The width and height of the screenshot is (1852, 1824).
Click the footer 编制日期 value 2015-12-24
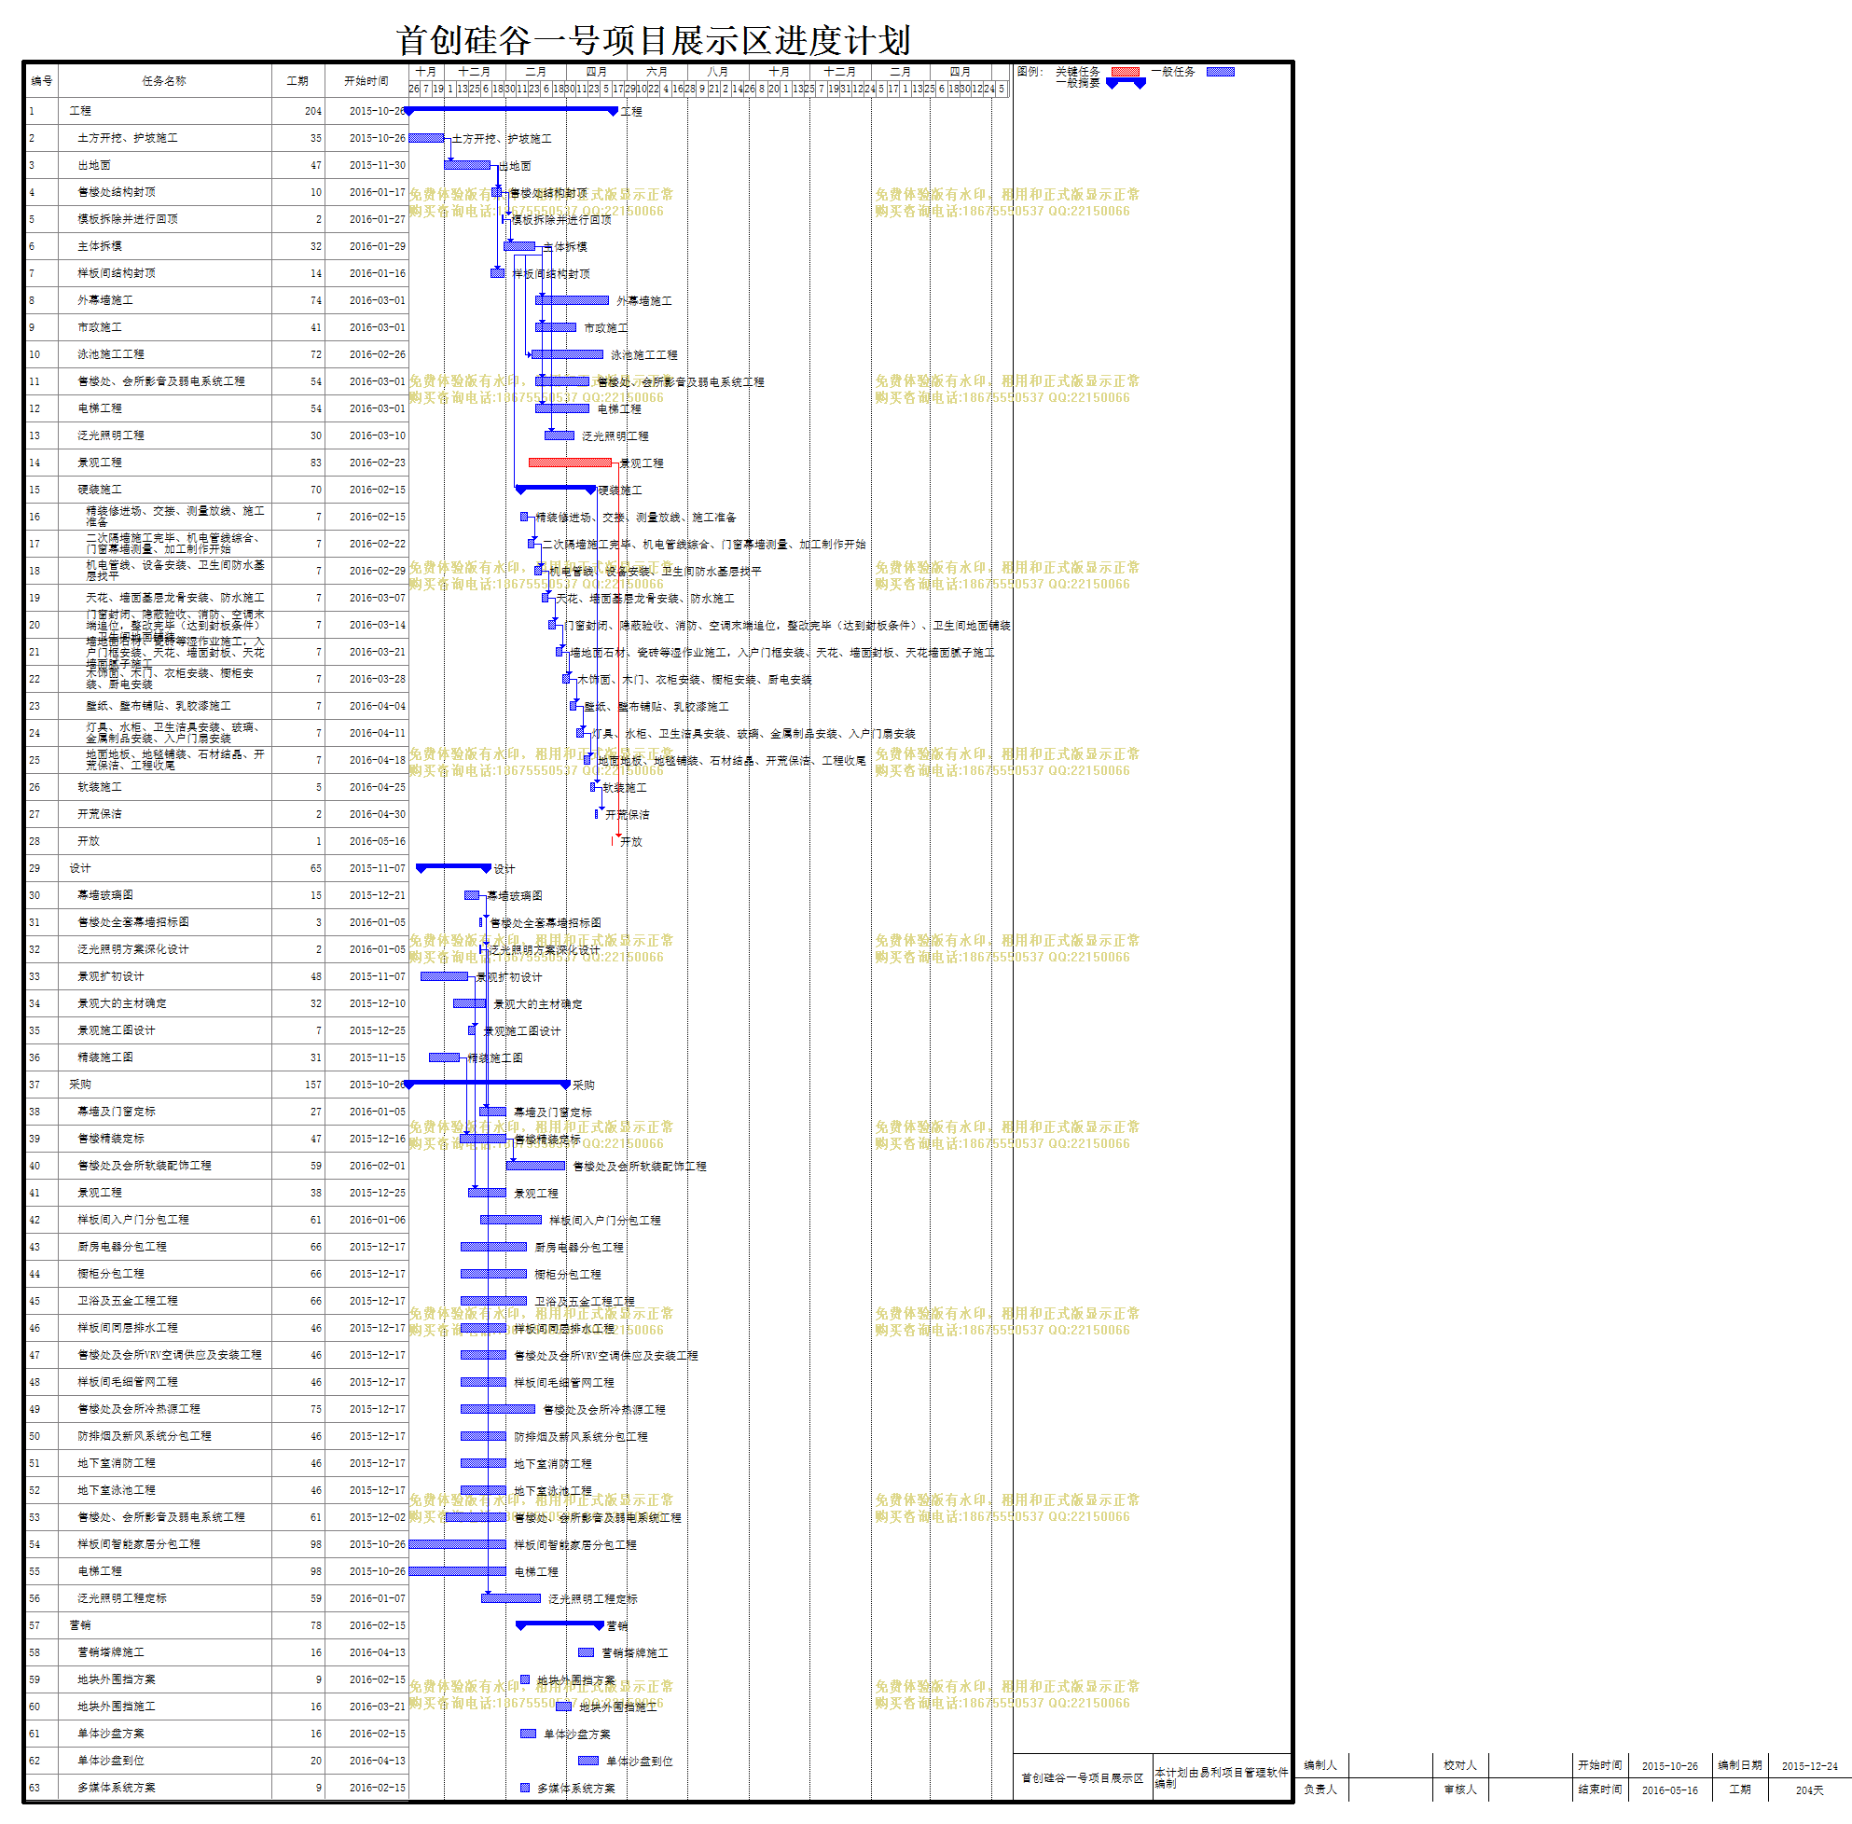(1809, 1765)
